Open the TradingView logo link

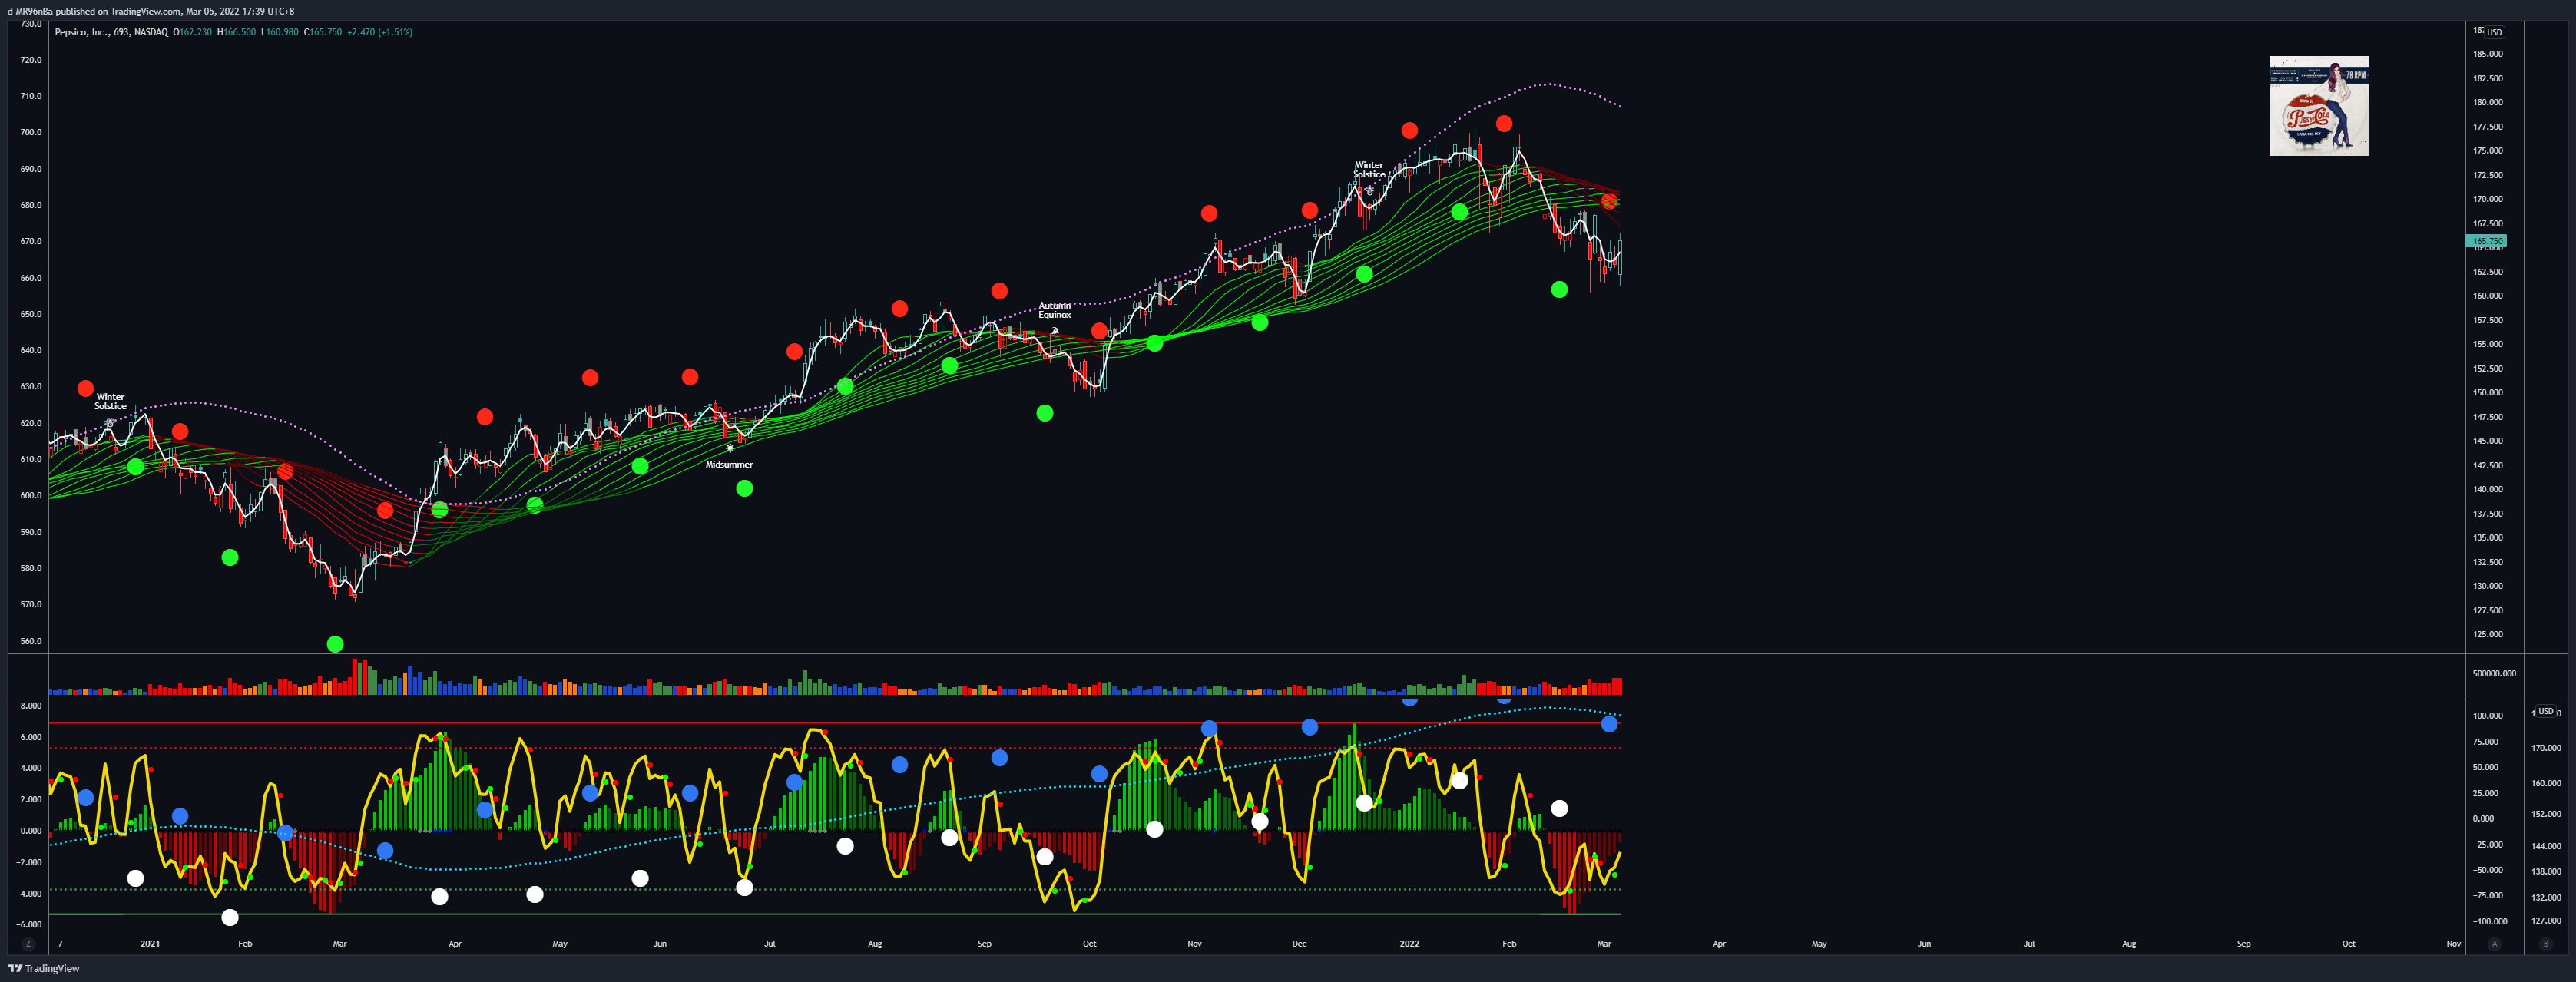pyautogui.click(x=44, y=968)
